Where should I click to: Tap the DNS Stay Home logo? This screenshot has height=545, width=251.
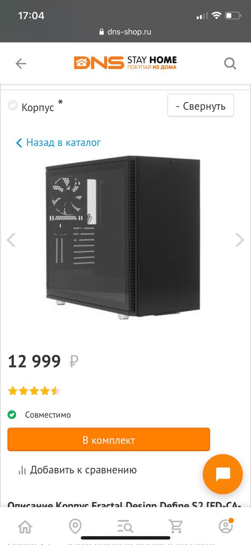pos(125,63)
